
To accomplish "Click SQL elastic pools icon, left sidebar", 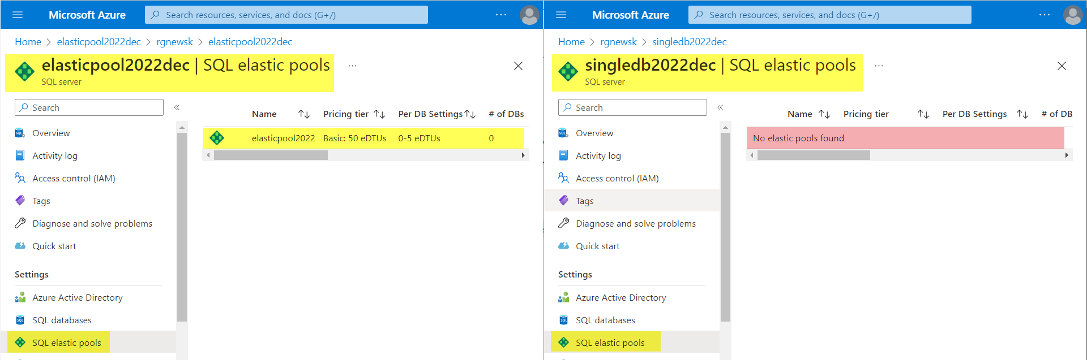I will [x=20, y=342].
